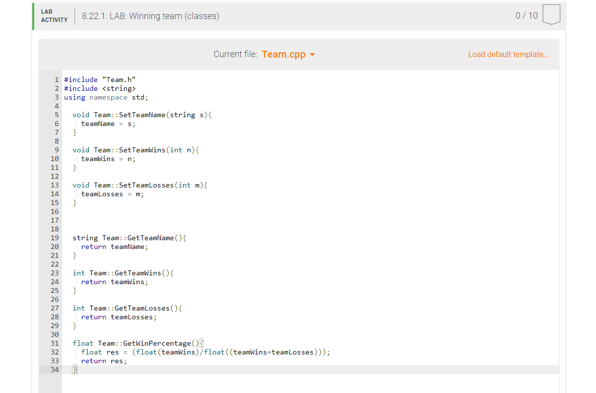Click the highlighted closing brace on line 34
The height and width of the screenshot is (393, 596).
74,370
